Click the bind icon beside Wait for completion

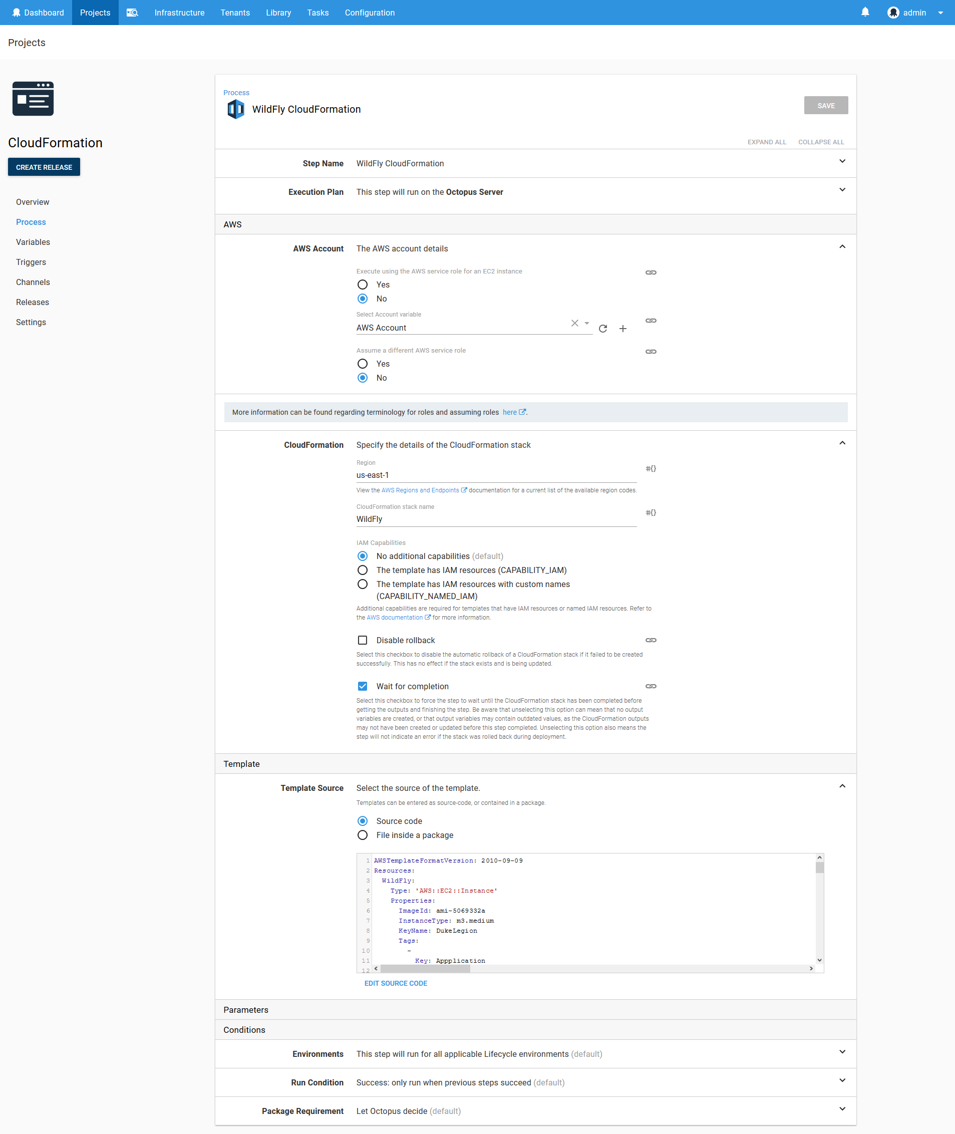point(651,686)
